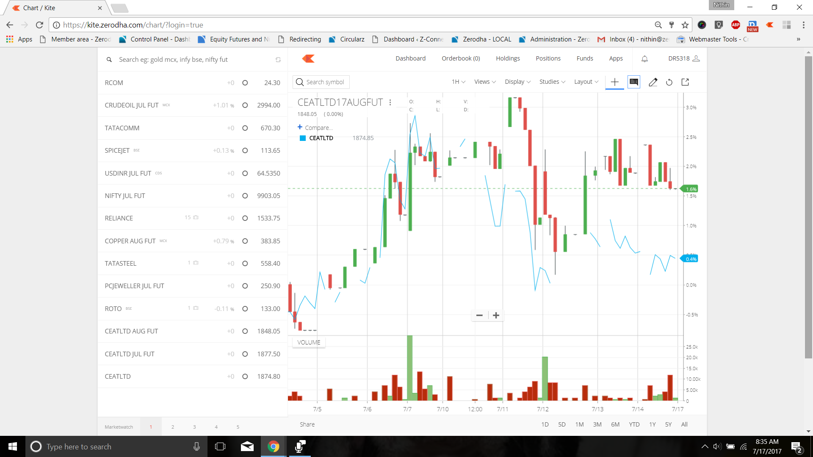Open the Windows Action Center notifications
Image resolution: width=813 pixels, height=457 pixels.
796,447
